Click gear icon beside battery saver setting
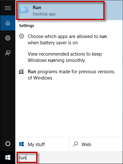Viewport: 123px width, 164px height. [22, 36]
